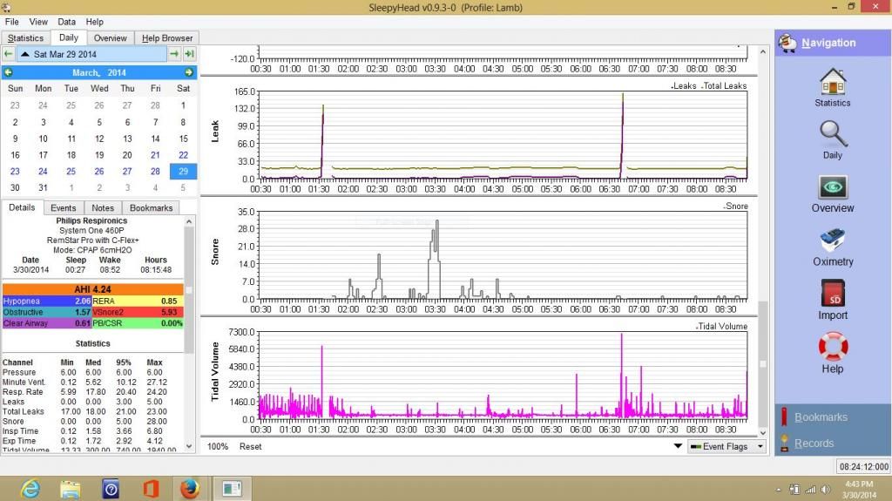Image resolution: width=892 pixels, height=501 pixels.
Task: Open the File menu
Action: [12, 22]
